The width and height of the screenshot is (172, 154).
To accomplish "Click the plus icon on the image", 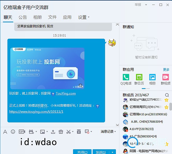I will click(x=80, y=85).
